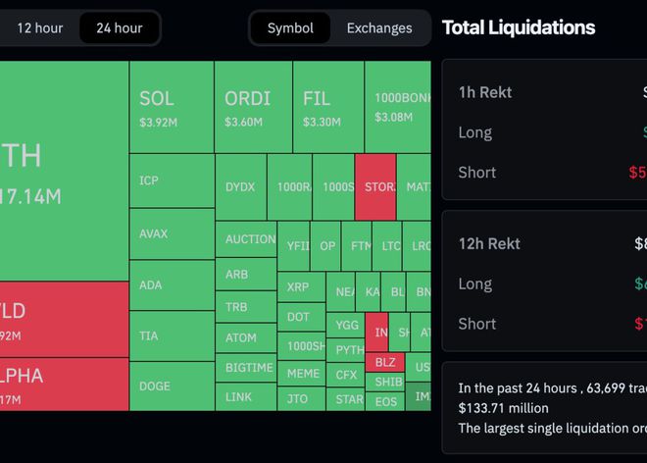
Task: Click the XRP tile
Action: click(301, 287)
